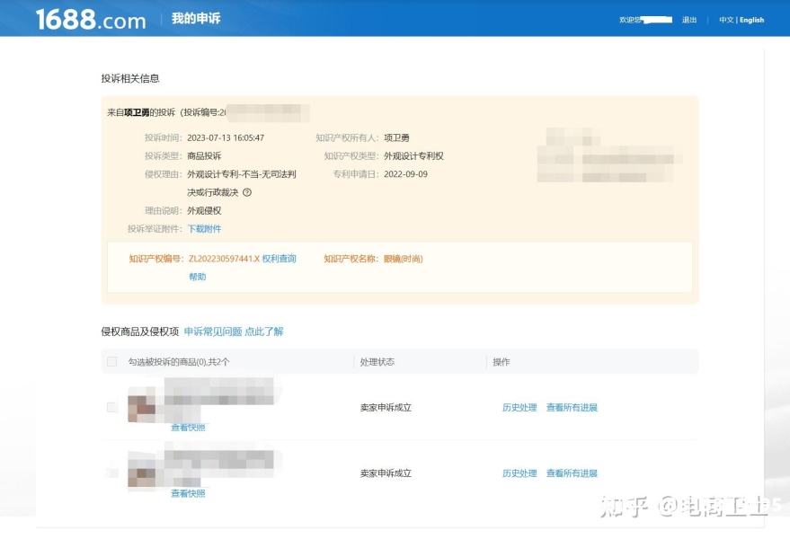Click 退出 to log out
The height and width of the screenshot is (539, 790).
point(688,20)
